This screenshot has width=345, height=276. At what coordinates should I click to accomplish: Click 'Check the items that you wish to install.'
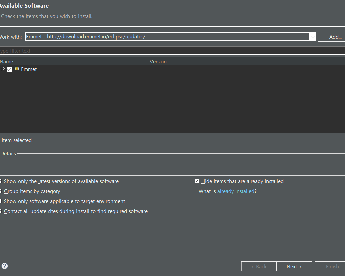click(x=47, y=16)
